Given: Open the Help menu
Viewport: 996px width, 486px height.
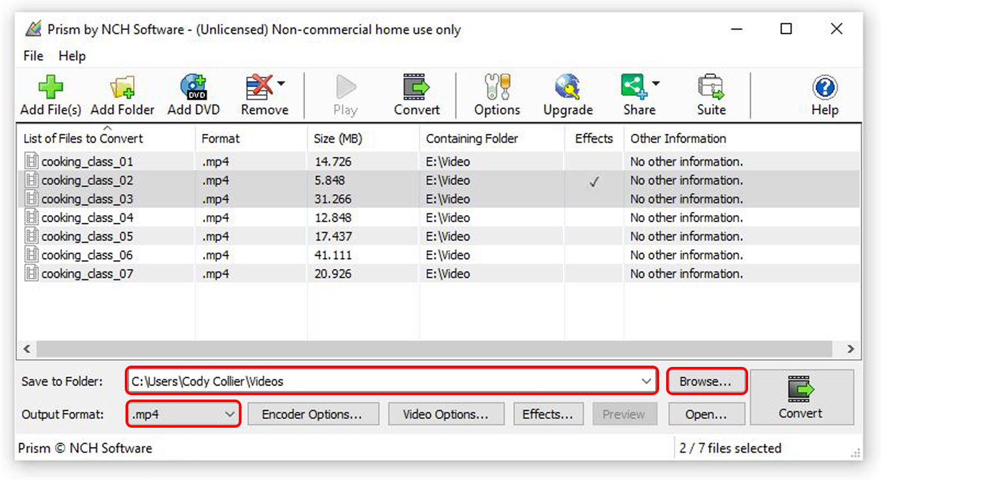Looking at the screenshot, I should click(x=72, y=56).
